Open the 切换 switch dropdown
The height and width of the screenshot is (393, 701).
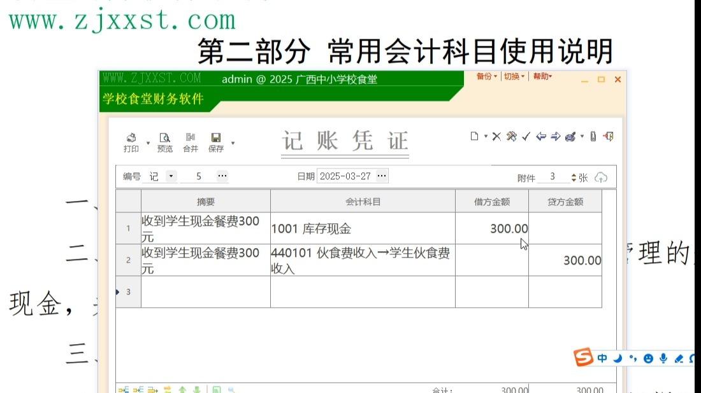(x=513, y=79)
